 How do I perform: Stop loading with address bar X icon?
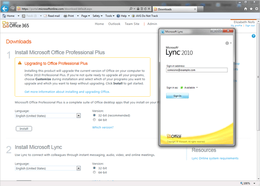click(149, 8)
